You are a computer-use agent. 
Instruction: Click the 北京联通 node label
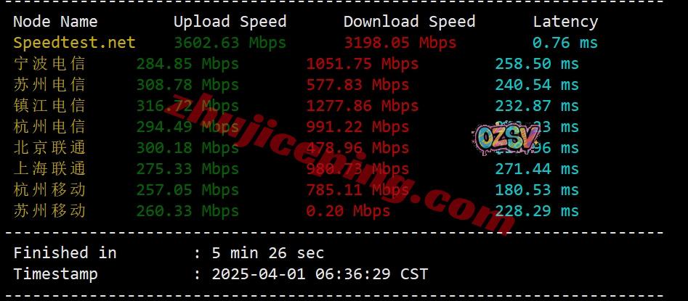point(49,148)
